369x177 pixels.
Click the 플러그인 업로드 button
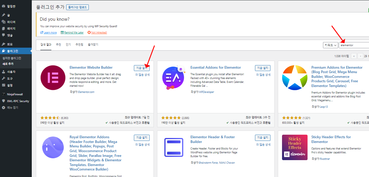pos(77,7)
